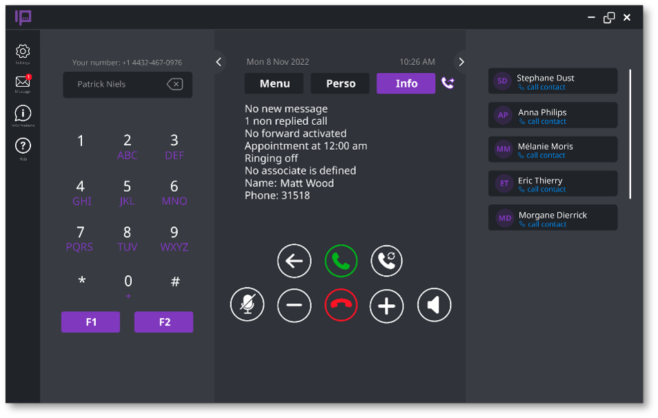Open the Informations sidebar icon

pos(23,114)
